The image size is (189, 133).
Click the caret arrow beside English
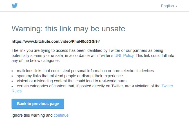tap(177, 6)
